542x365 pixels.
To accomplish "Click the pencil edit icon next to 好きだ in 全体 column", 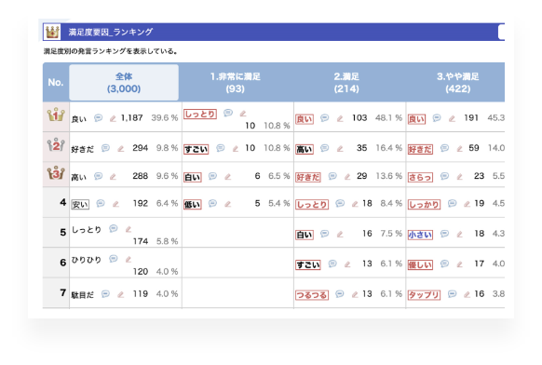I will pyautogui.click(x=121, y=149).
